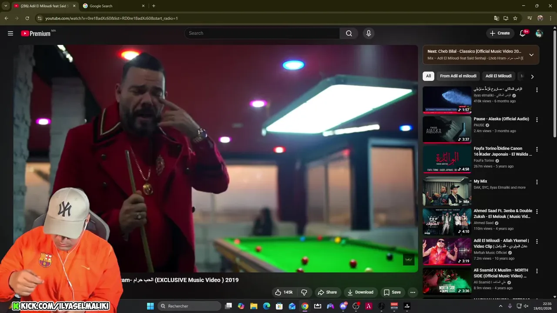
Task: Open YouTube notifications bell
Action: [523, 33]
